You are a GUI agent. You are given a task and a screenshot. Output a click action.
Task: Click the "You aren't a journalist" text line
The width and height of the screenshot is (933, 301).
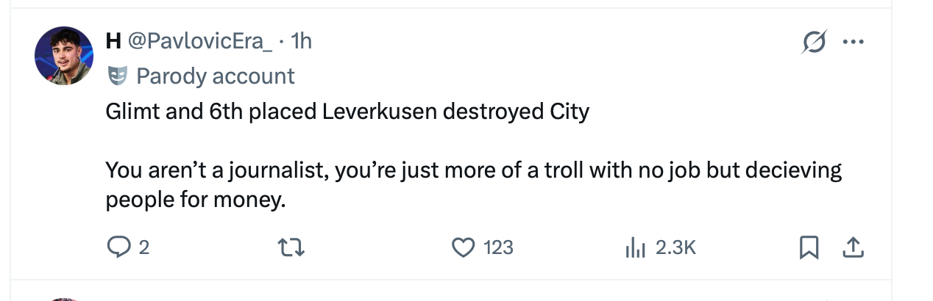(473, 170)
